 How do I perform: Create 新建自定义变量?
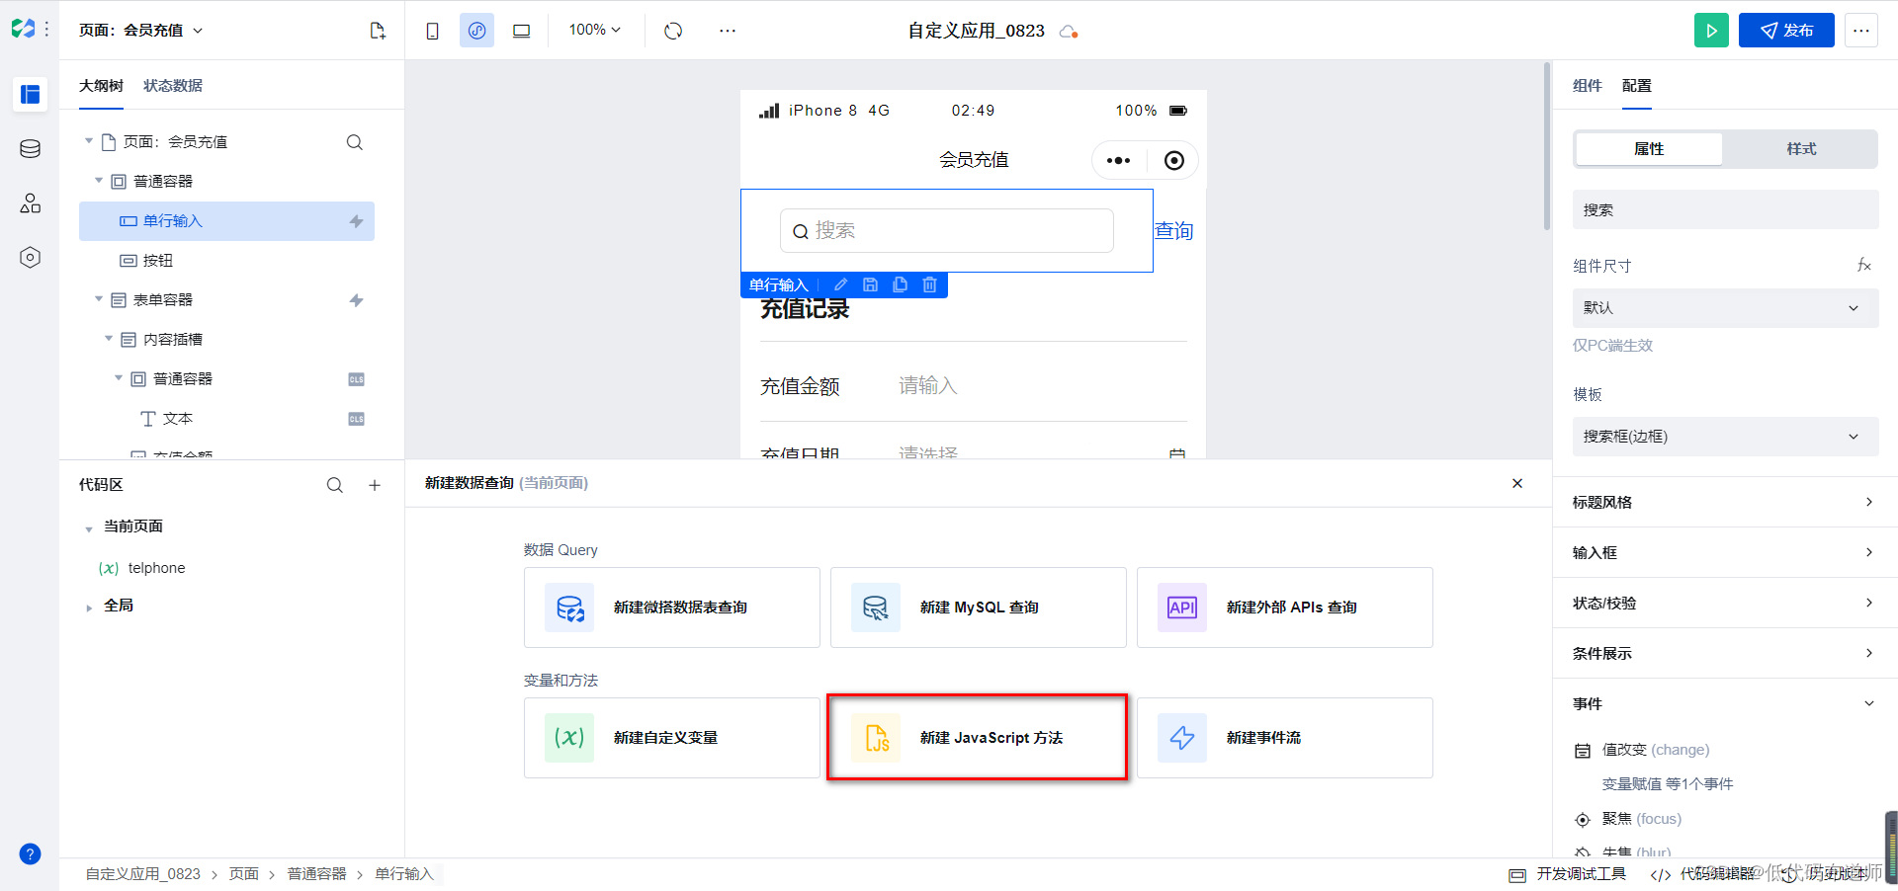coord(672,738)
